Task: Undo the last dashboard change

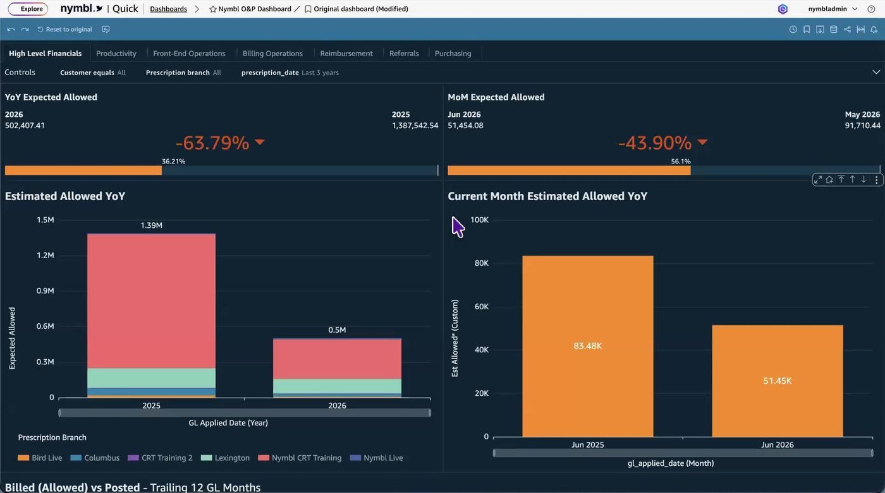Action: pyautogui.click(x=11, y=30)
